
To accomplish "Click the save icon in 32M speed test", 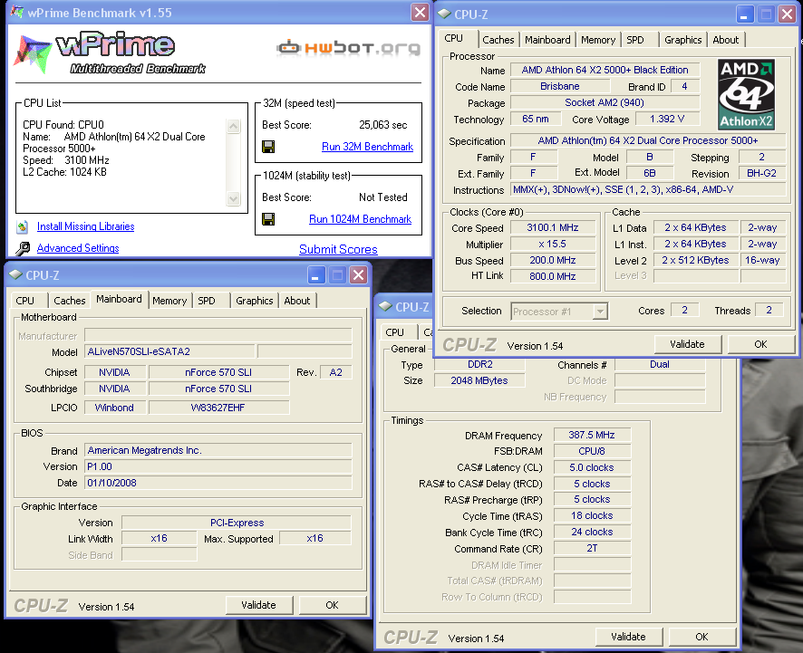I will 268,147.
